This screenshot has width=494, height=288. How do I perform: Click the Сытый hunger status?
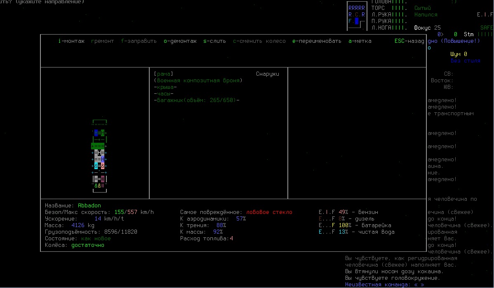point(423,8)
